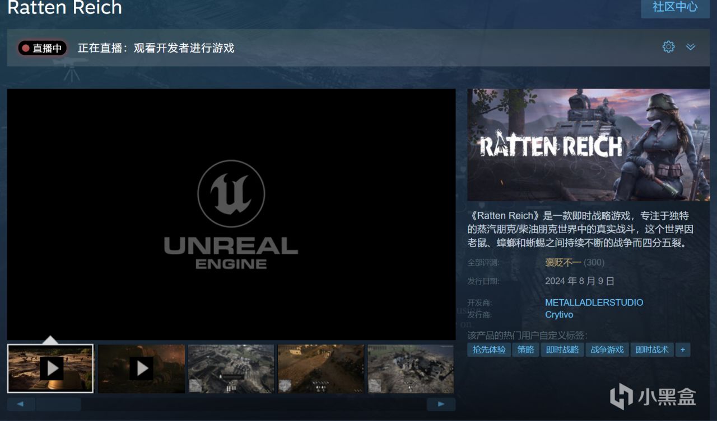Select the third screenshot thumbnail
The height and width of the screenshot is (421, 717).
231,368
